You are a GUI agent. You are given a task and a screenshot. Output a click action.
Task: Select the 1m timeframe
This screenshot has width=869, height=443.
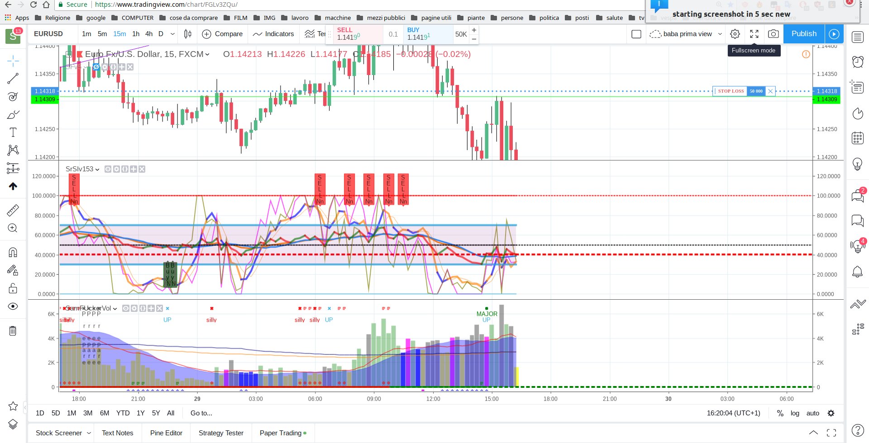tap(86, 34)
